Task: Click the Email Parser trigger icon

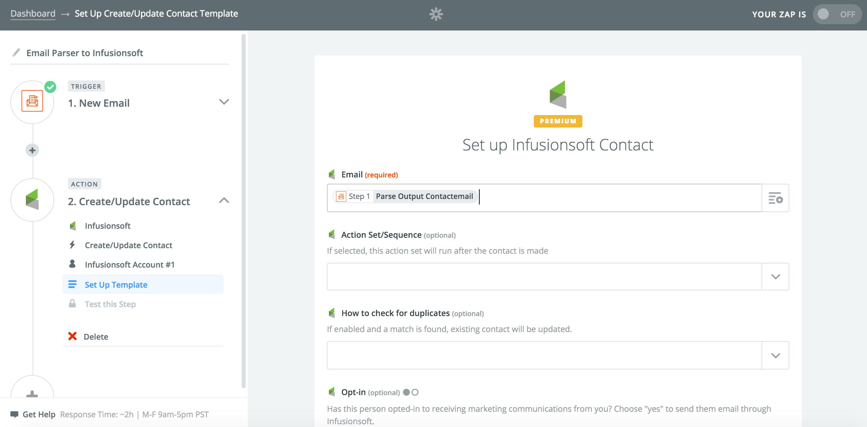Action: (32, 101)
